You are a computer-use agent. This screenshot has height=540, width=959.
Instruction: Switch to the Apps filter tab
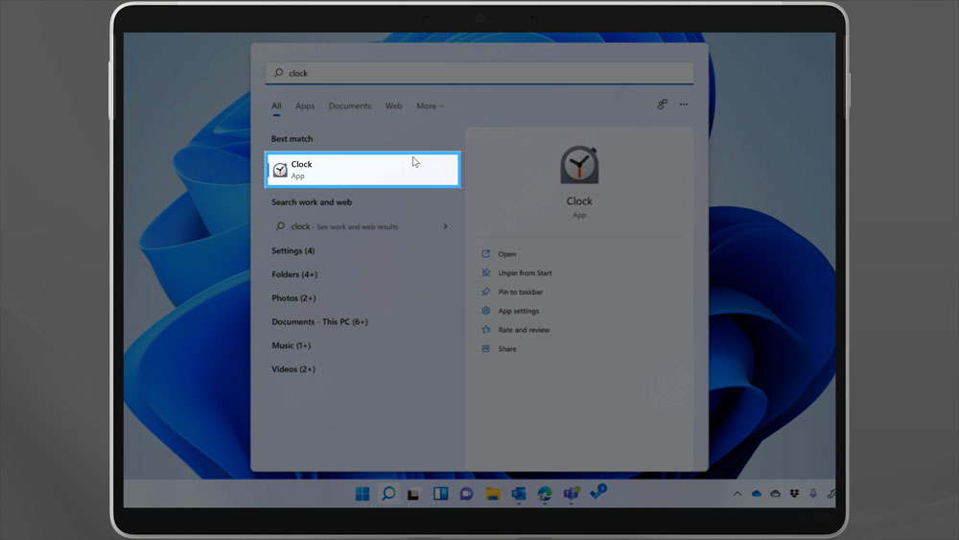305,106
